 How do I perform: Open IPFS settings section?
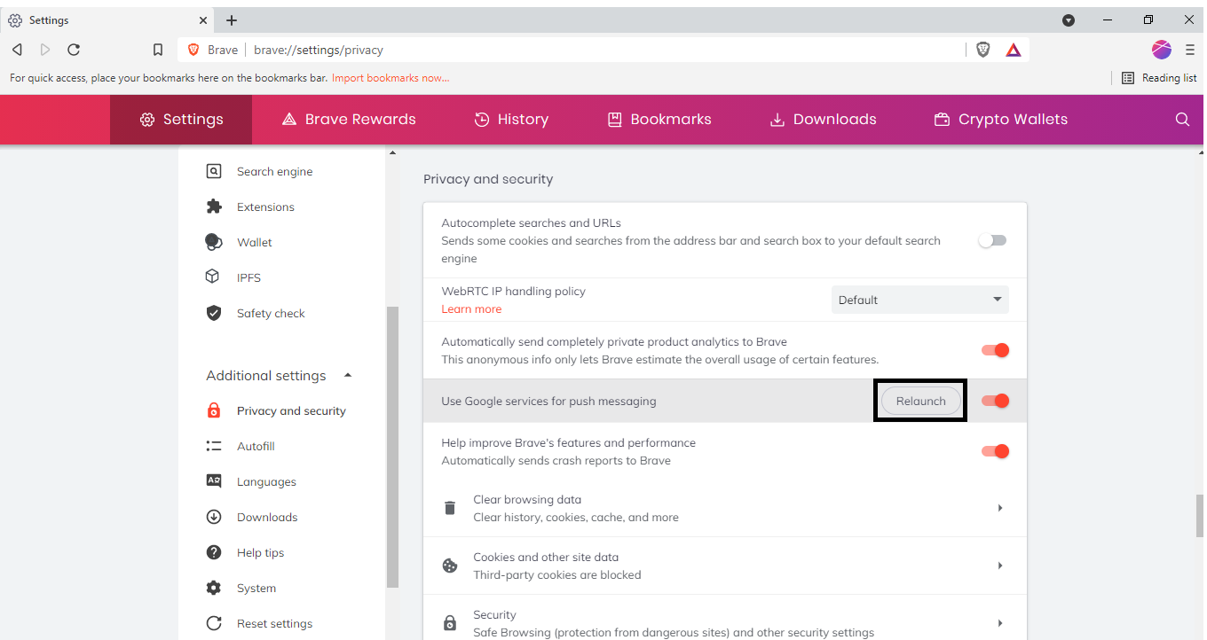248,278
